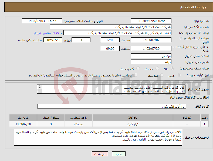Click the گروه کالا field ابزارآلات الکتریکی

pyautogui.click(x=112, y=107)
